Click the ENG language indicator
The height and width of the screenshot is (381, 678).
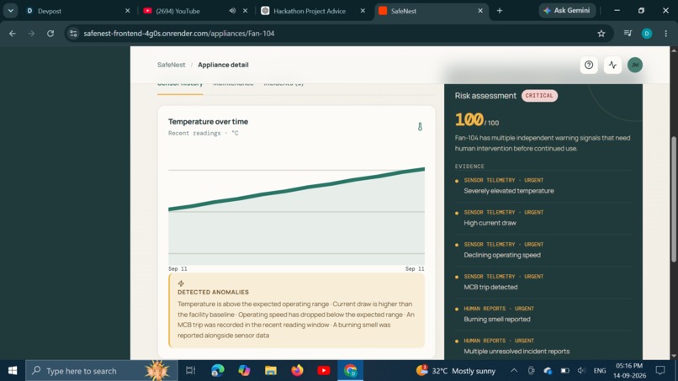599,371
